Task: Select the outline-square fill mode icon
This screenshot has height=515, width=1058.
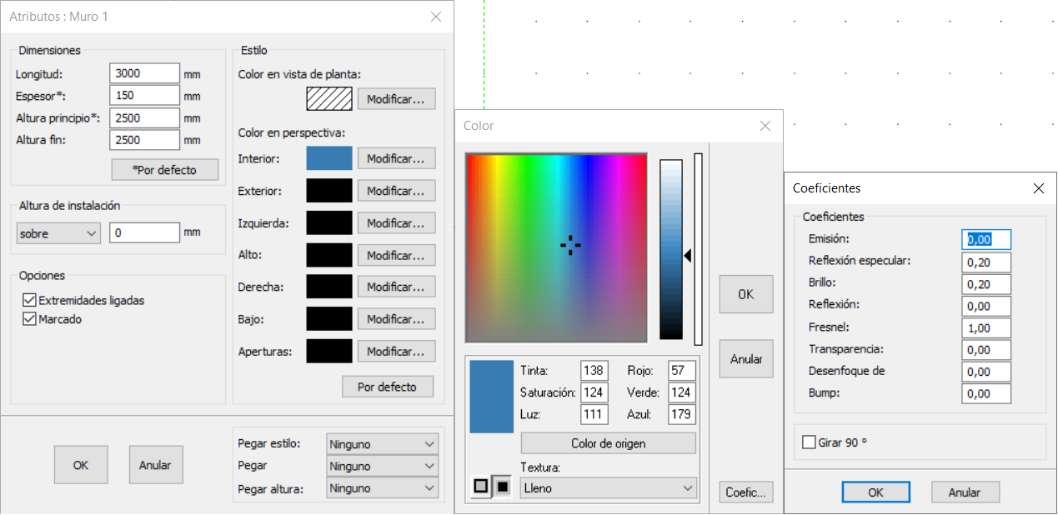Action: [x=481, y=486]
